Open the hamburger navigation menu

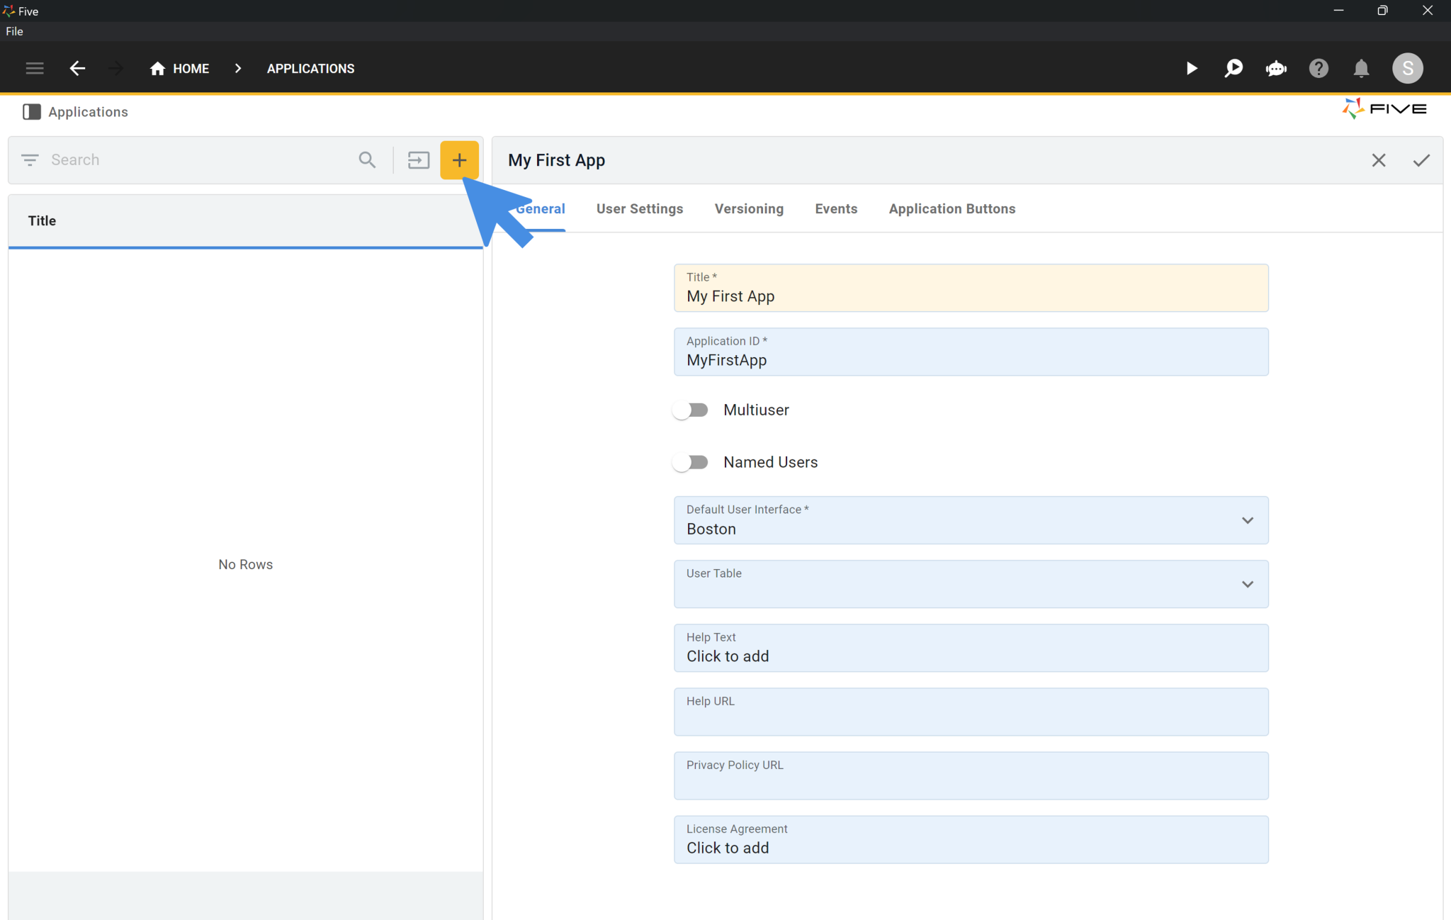pyautogui.click(x=34, y=68)
